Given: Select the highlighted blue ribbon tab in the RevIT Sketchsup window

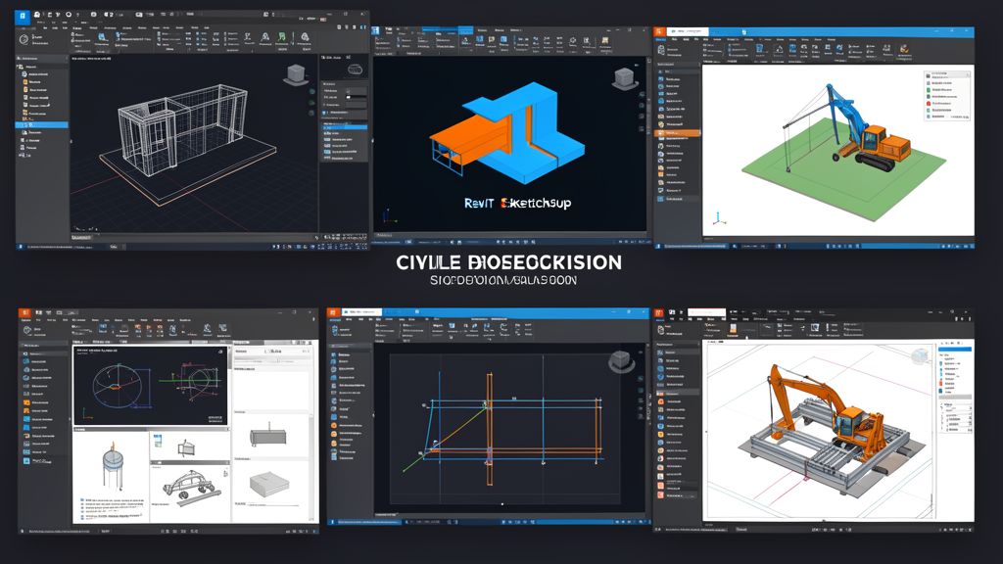Looking at the screenshot, I should [x=465, y=30].
